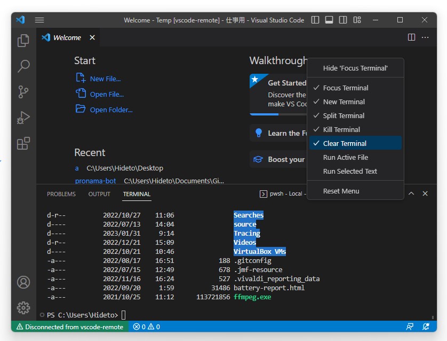Click the terminal prompt input line
The image size is (447, 341).
click(x=85, y=315)
